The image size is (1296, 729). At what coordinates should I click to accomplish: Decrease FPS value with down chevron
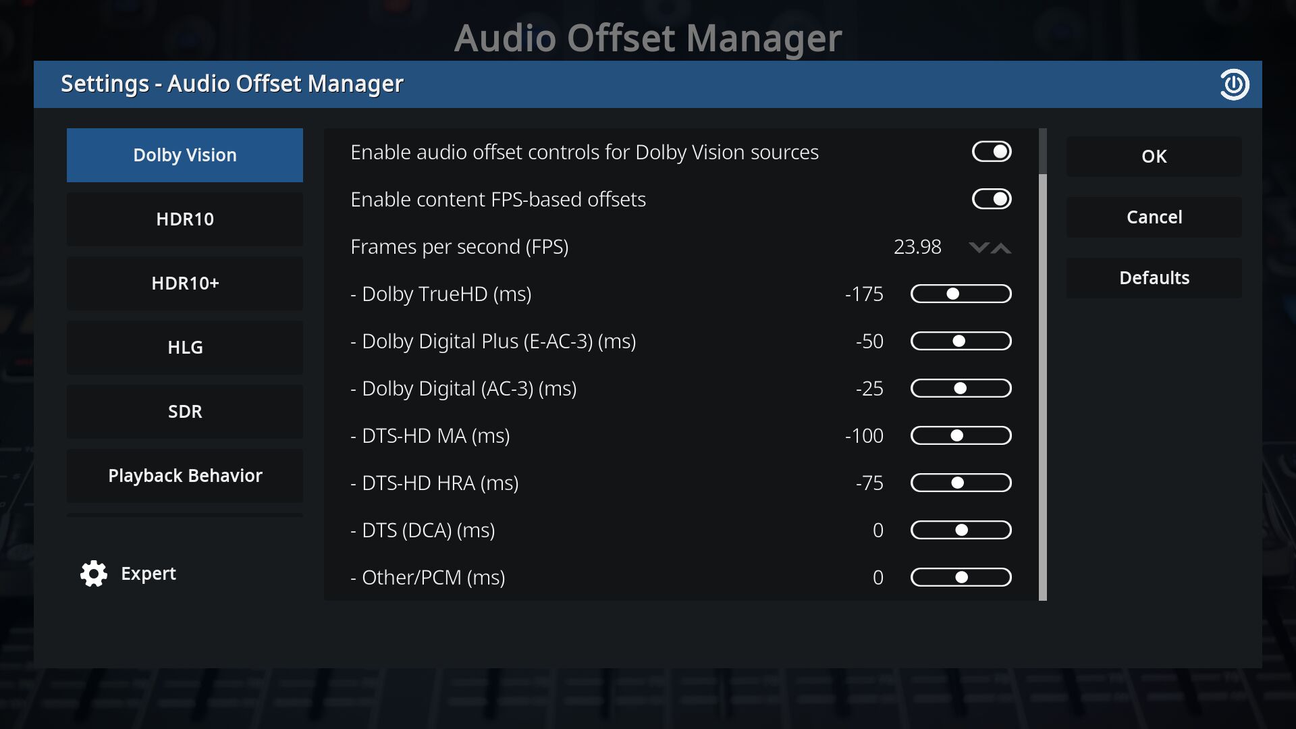point(978,248)
